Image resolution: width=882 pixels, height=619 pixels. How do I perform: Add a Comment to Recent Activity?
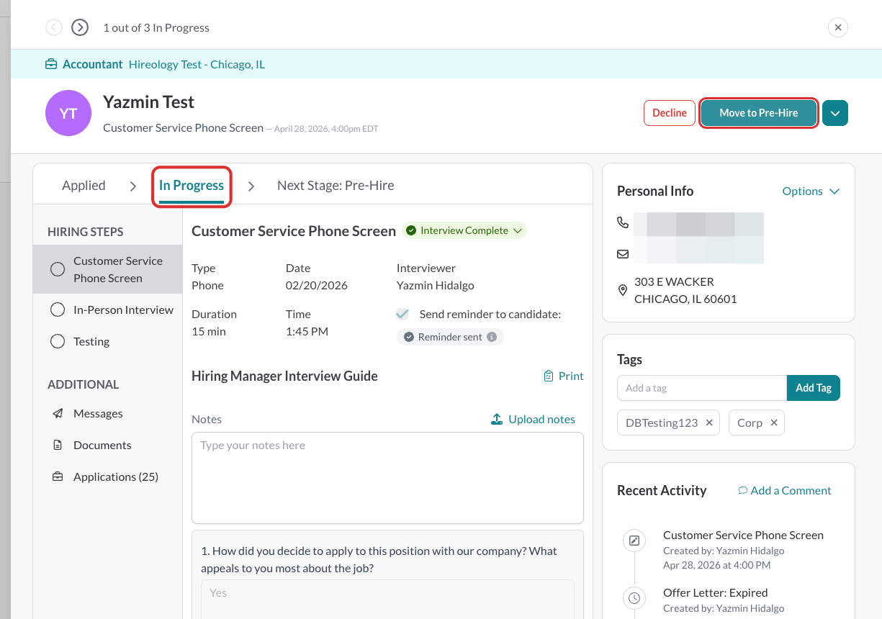tap(785, 490)
